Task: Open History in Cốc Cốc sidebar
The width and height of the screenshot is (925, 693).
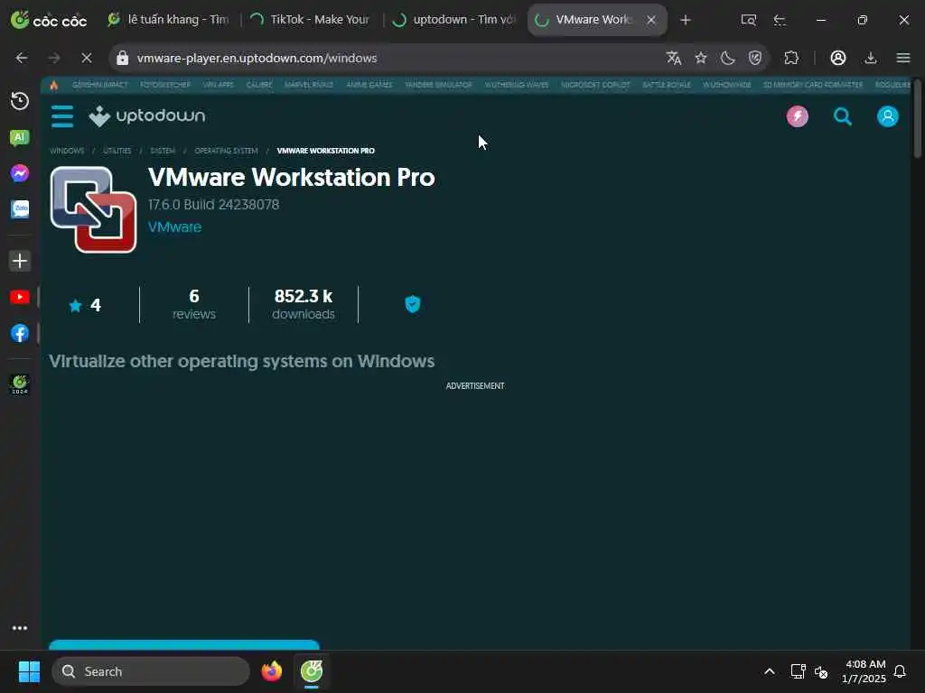Action: 20,101
